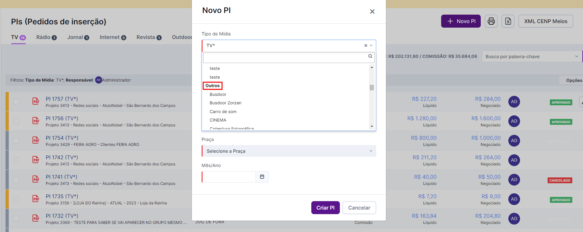583x232 pixels.
Task: Open PDF for PI 1757
Action: tap(36, 101)
